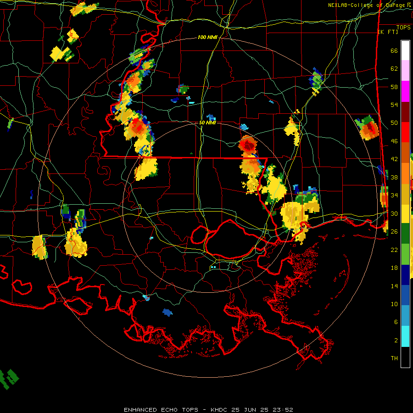Click legend value 2

(x=396, y=340)
